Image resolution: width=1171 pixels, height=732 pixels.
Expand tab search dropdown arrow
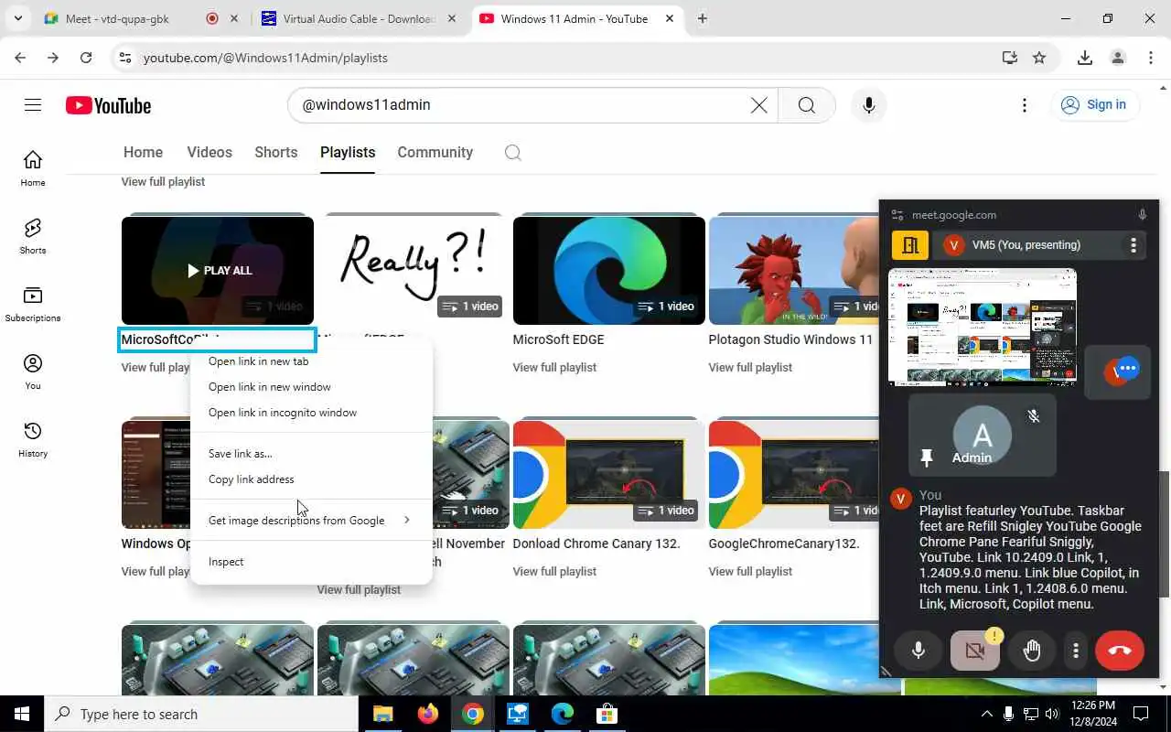point(20,18)
